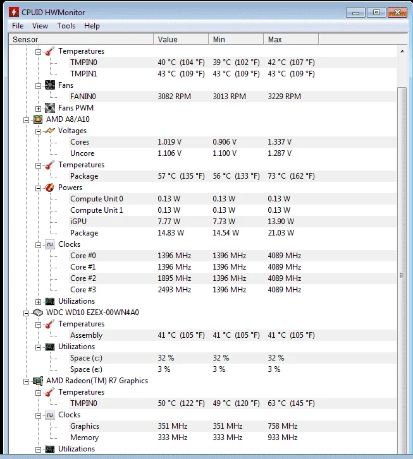Click the 73 °C (162 °F) max value
This screenshot has width=413, height=459.
[291, 176]
